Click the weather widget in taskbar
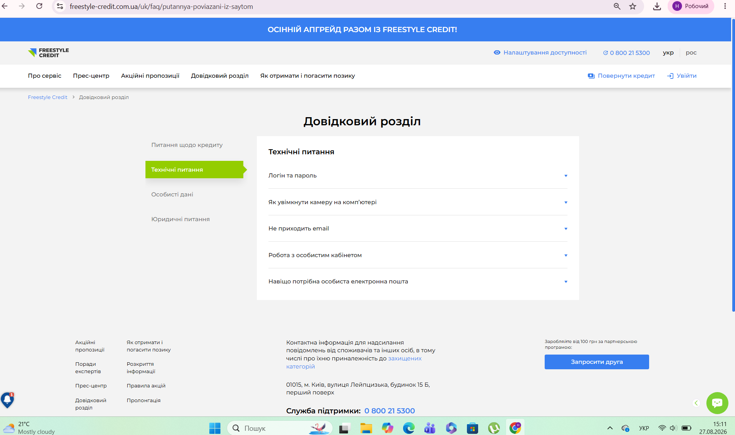 tap(29, 428)
